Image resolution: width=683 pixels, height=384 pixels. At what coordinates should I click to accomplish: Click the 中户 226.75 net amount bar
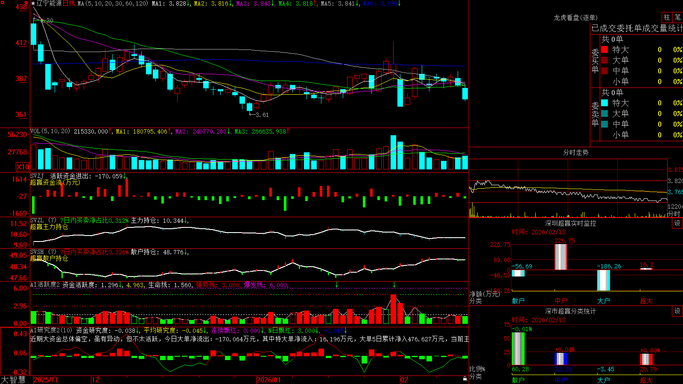(x=560, y=257)
